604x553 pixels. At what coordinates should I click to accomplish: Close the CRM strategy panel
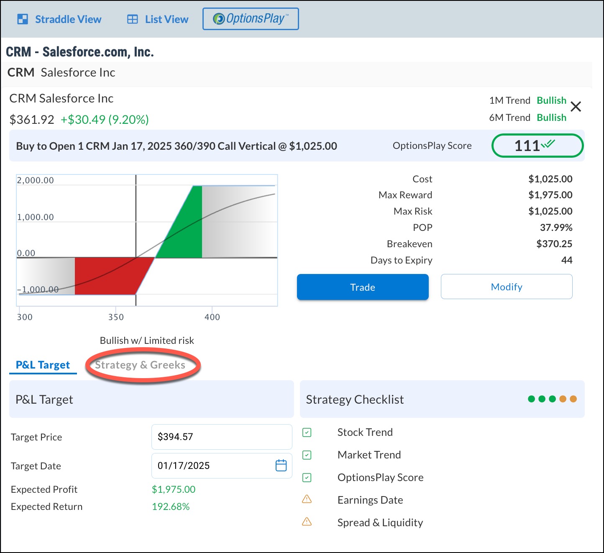(x=576, y=107)
